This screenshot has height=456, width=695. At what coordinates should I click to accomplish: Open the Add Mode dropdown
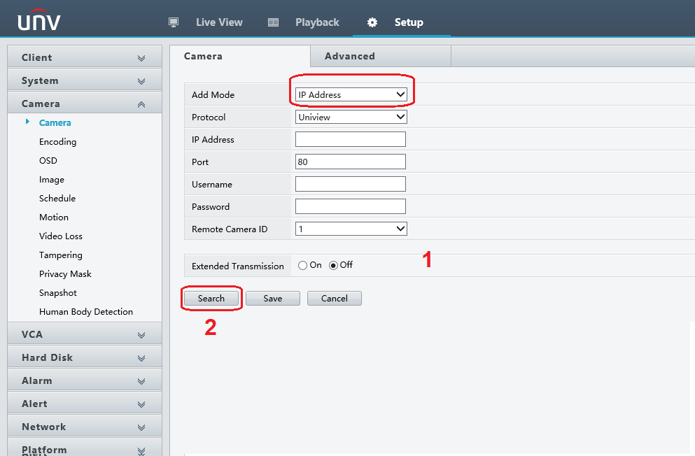(351, 94)
